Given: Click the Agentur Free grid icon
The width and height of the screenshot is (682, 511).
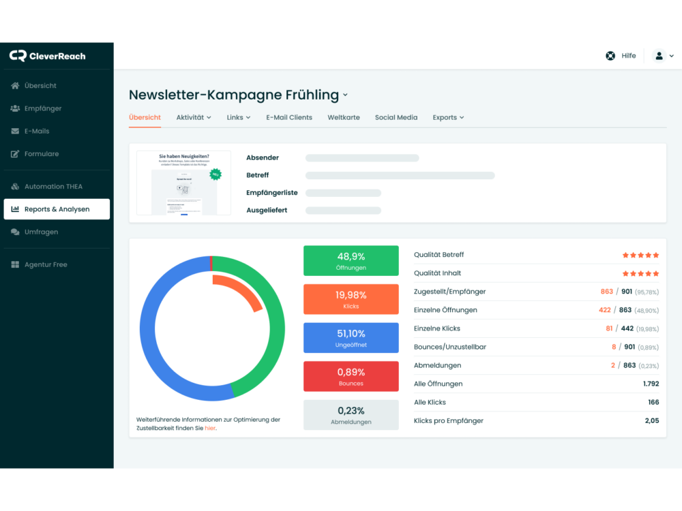Looking at the screenshot, I should coord(16,264).
